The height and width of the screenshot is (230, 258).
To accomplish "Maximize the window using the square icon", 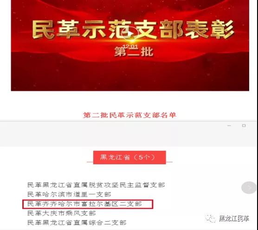I will 244,126.
